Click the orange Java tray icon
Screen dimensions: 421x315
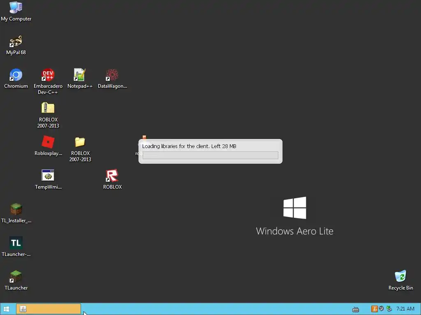click(x=374, y=309)
